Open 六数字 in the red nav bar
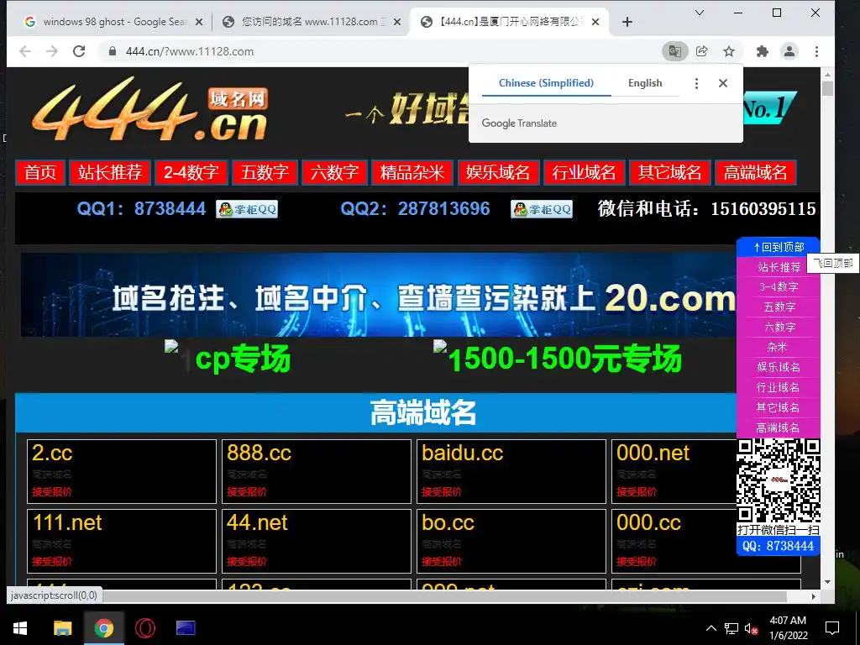860x645 pixels. pyautogui.click(x=334, y=172)
